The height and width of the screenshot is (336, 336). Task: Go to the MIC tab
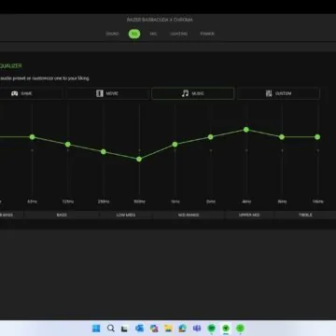click(153, 34)
